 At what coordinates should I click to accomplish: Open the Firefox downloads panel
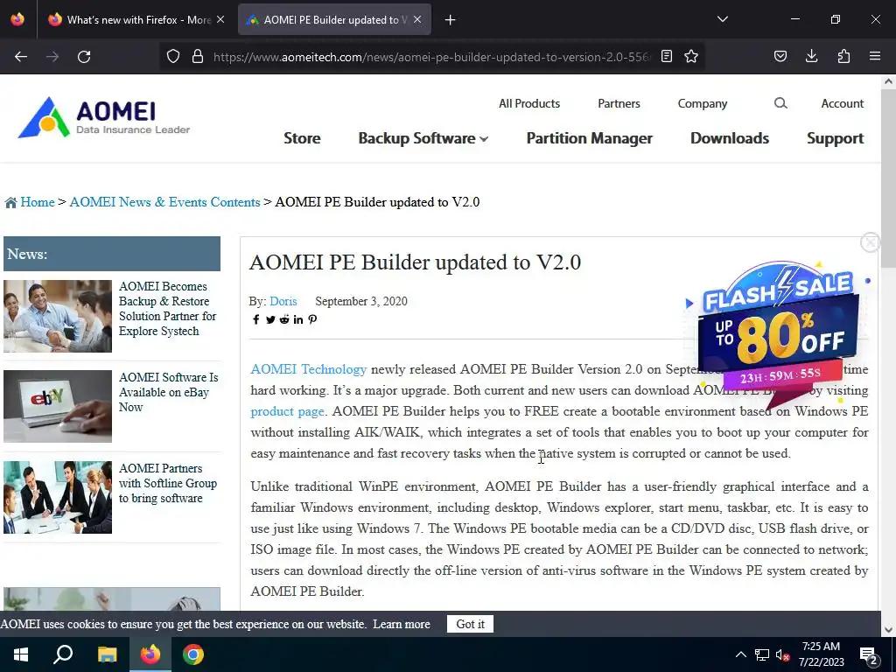pyautogui.click(x=811, y=56)
